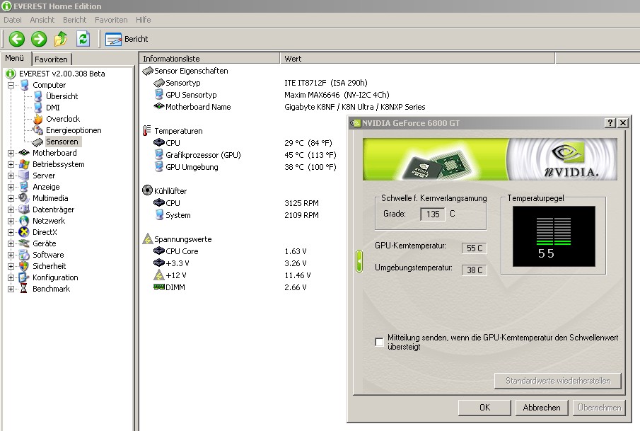Click the green side-panel slide-out handle
The image size is (640, 431).
click(359, 260)
